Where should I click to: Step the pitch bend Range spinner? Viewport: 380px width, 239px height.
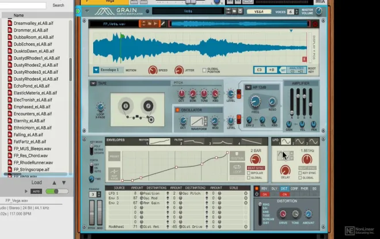pyautogui.click(x=98, y=194)
